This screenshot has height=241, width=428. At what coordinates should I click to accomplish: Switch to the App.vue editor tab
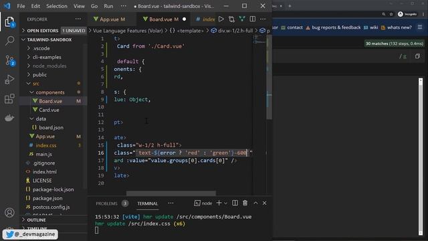click(x=112, y=19)
